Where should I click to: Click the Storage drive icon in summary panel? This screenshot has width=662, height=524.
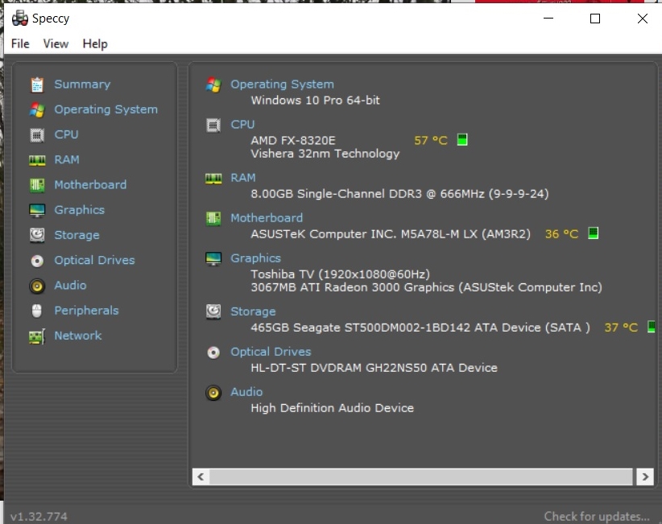tap(213, 312)
